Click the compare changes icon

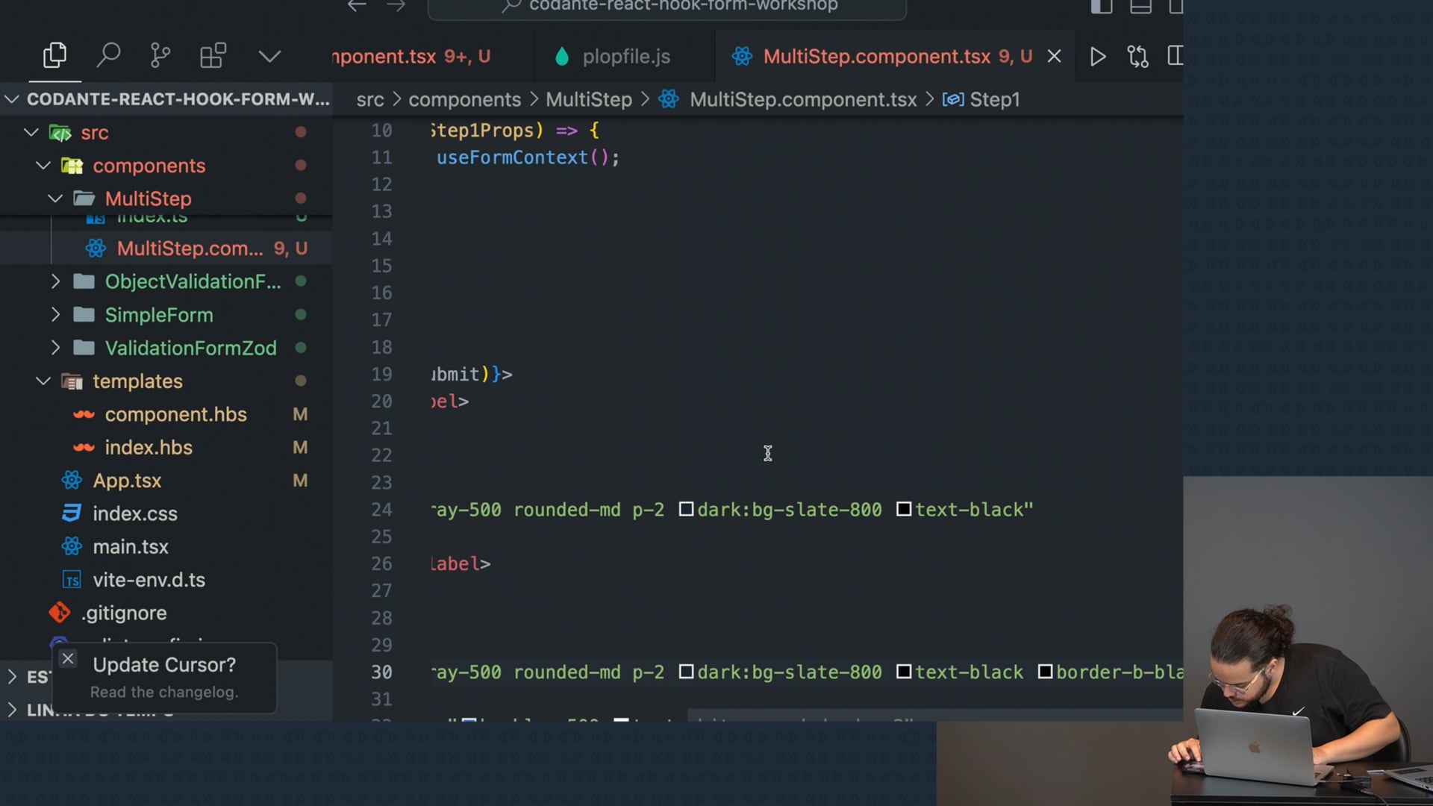tap(1137, 57)
